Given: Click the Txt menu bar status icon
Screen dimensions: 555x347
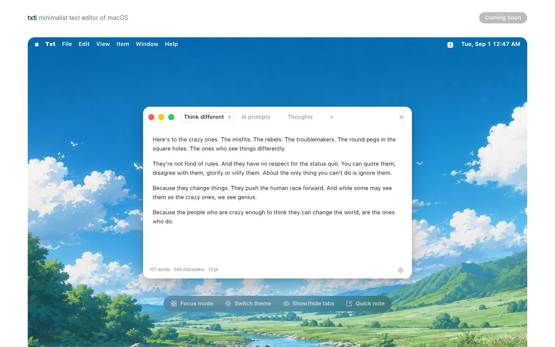Looking at the screenshot, I should pyautogui.click(x=450, y=45).
